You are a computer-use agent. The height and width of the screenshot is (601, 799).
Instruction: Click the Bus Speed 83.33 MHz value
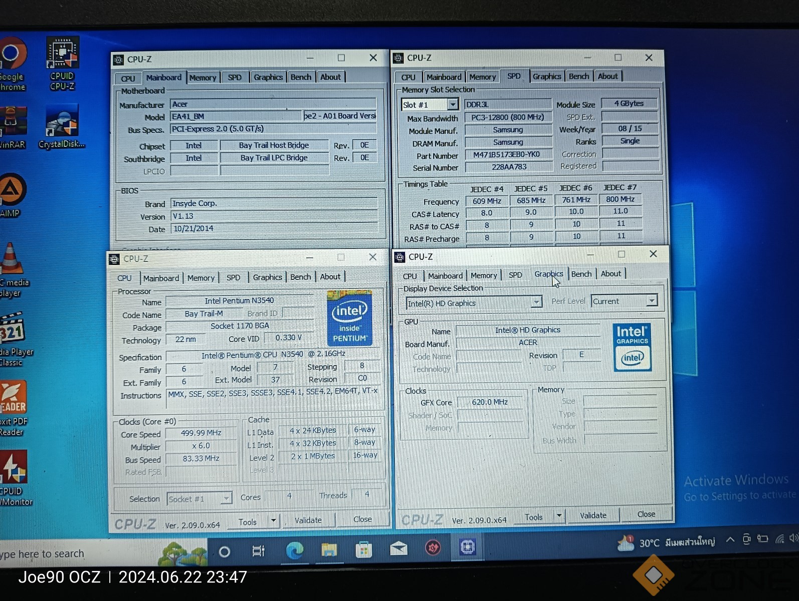(201, 458)
